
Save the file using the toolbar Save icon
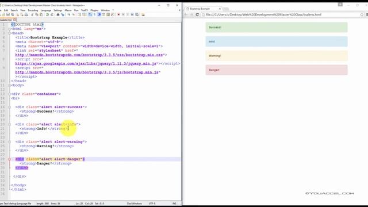[8, 14]
